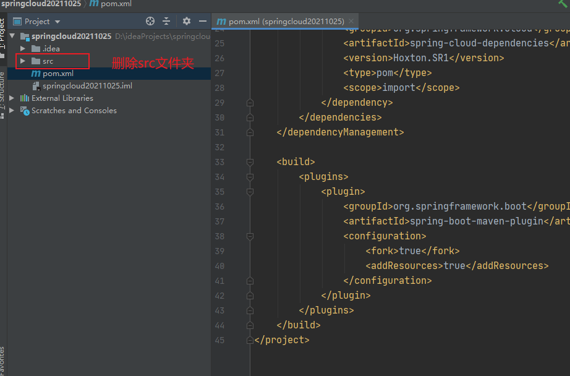Viewport: 570px width, 376px height.
Task: Collapse the plugin block at line 35
Action: click(x=250, y=192)
